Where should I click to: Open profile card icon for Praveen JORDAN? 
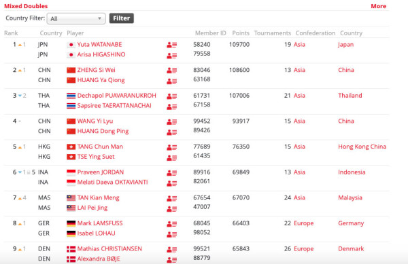coord(172,172)
